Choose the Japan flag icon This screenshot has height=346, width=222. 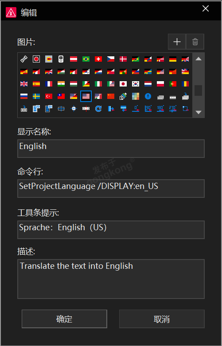(123, 84)
